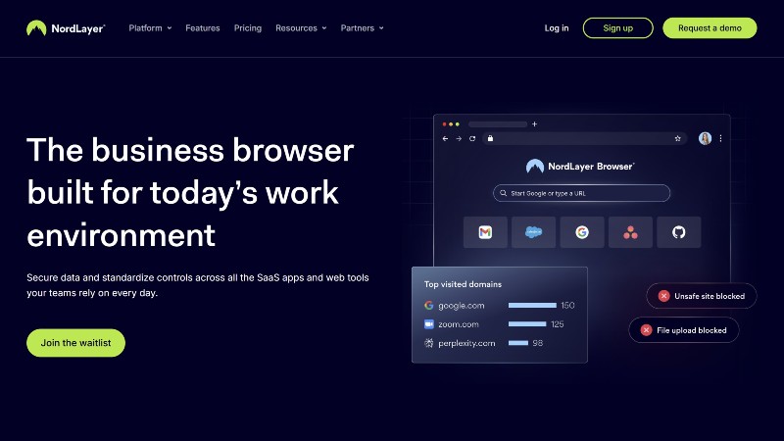Open the Platform dropdown menu

150,28
